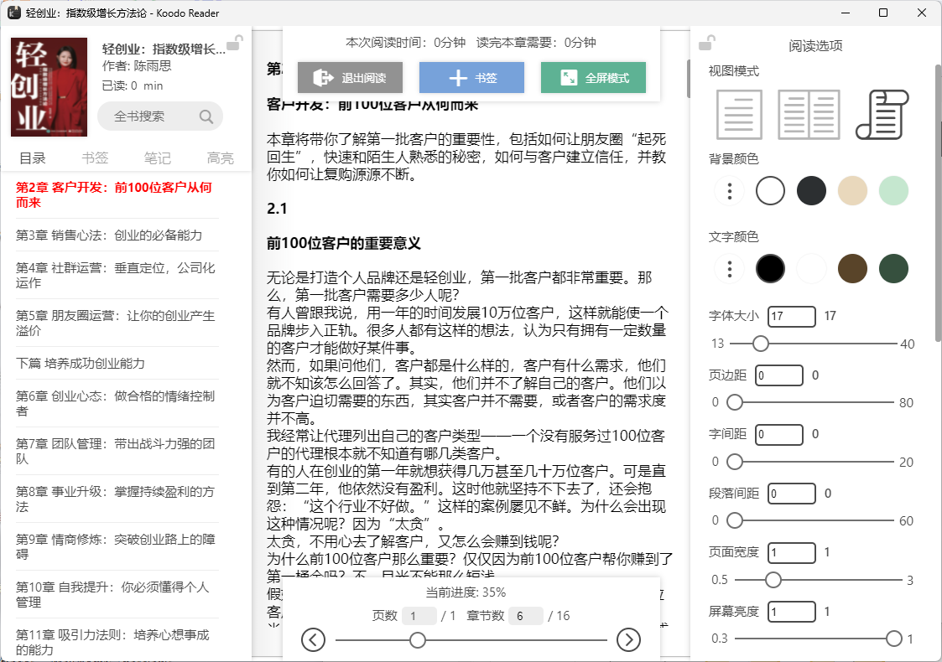Open chapter 第4章 社群运营
The image size is (942, 662).
pos(117,276)
